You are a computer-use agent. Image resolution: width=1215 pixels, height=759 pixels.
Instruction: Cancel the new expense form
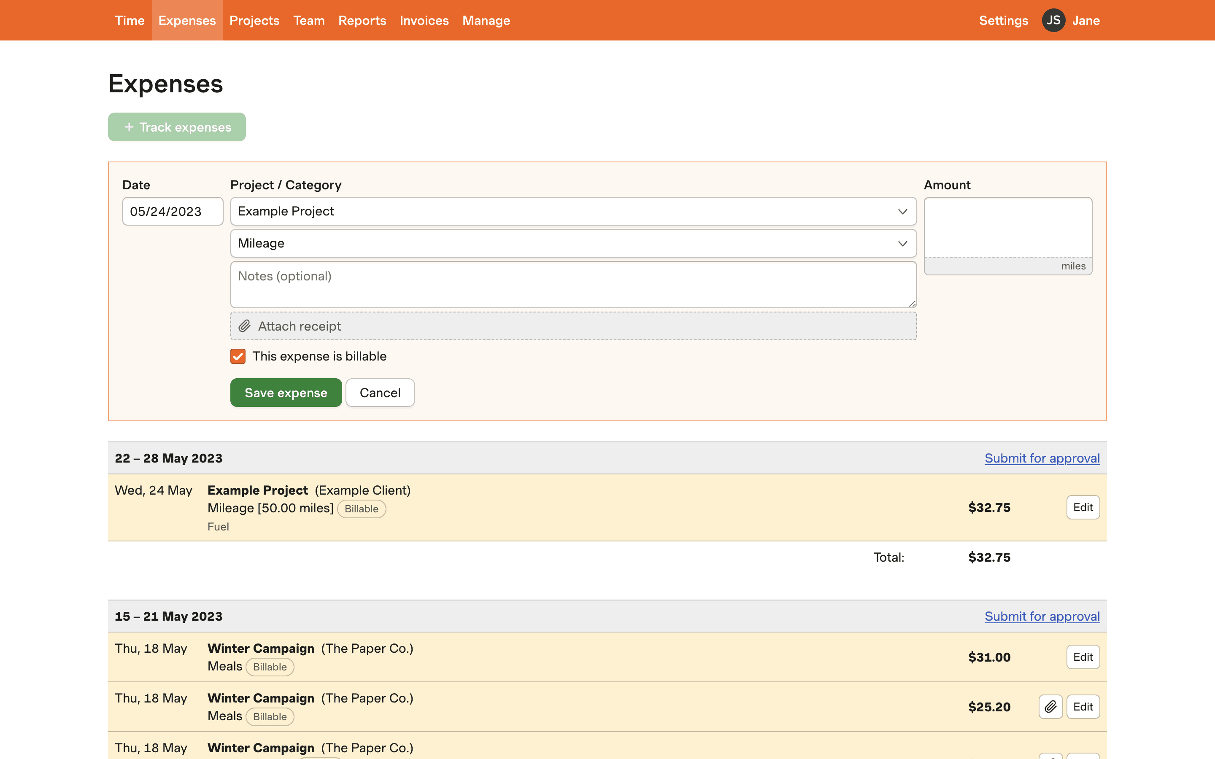(x=380, y=393)
